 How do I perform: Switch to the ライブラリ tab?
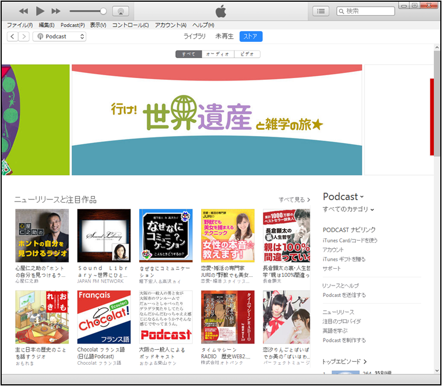pos(195,36)
